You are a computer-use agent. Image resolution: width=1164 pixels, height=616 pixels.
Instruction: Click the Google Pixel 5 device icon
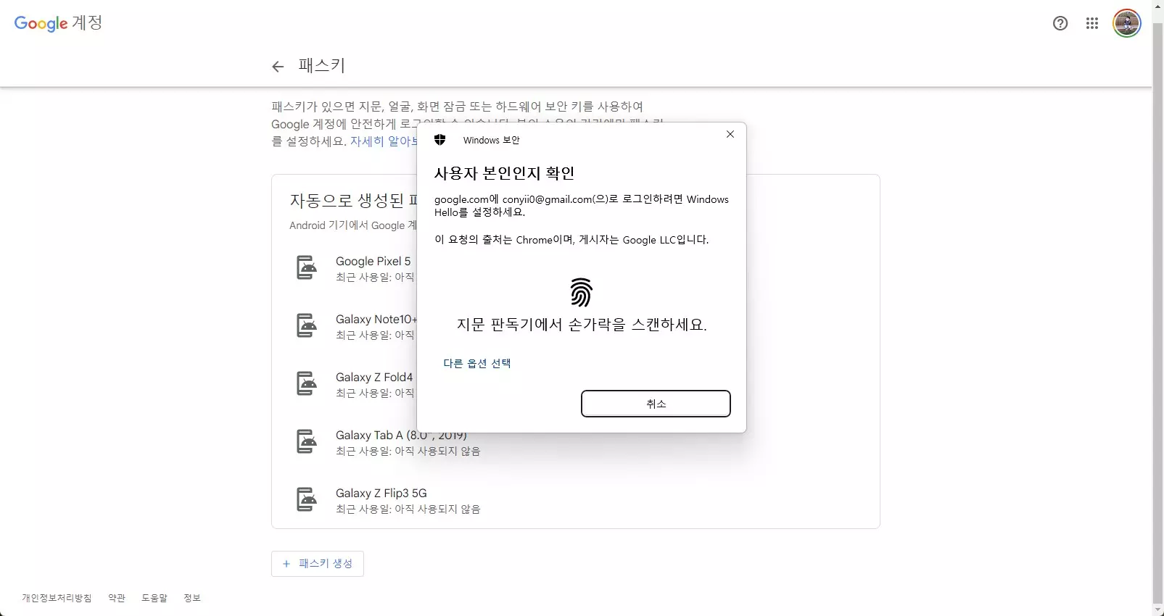307,267
